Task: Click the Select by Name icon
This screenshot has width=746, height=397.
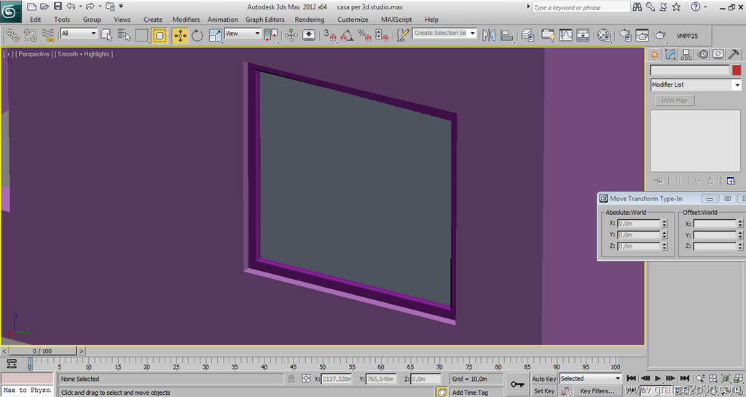Action: 124,35
